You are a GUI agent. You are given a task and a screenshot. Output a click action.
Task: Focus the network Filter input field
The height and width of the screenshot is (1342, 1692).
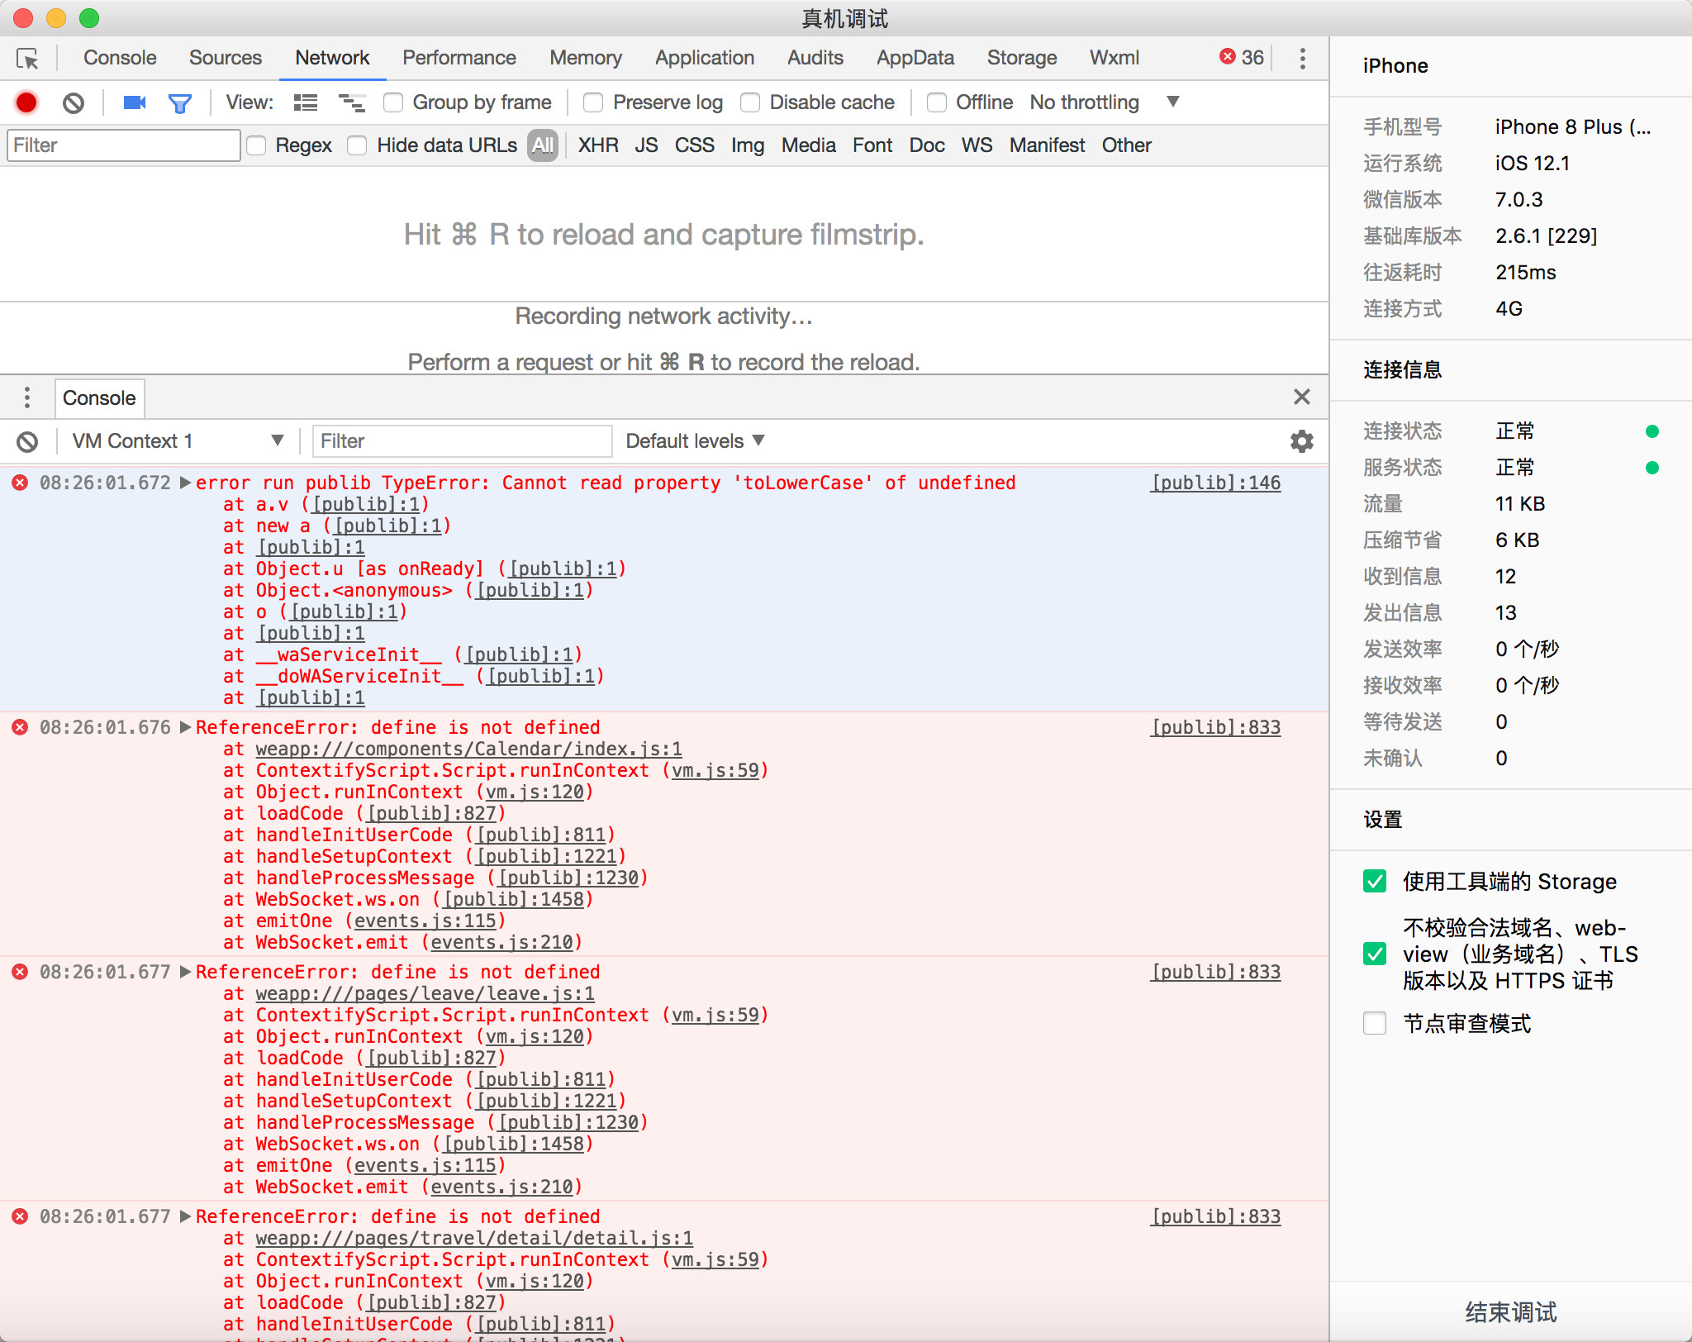click(124, 145)
